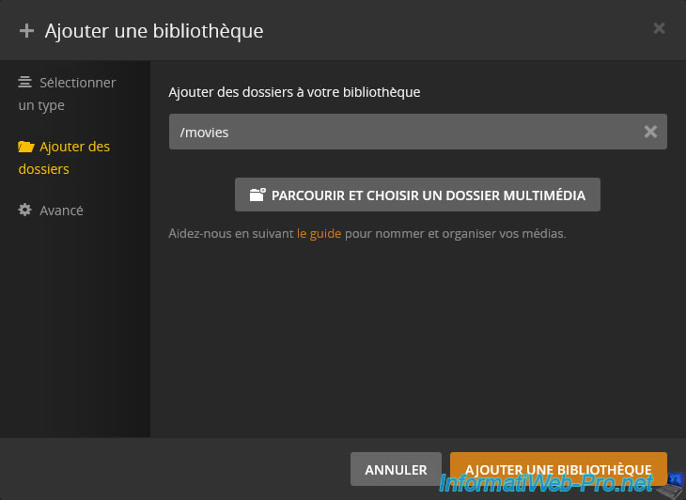
Task: Switch to the Avancé section
Action: [x=61, y=211]
